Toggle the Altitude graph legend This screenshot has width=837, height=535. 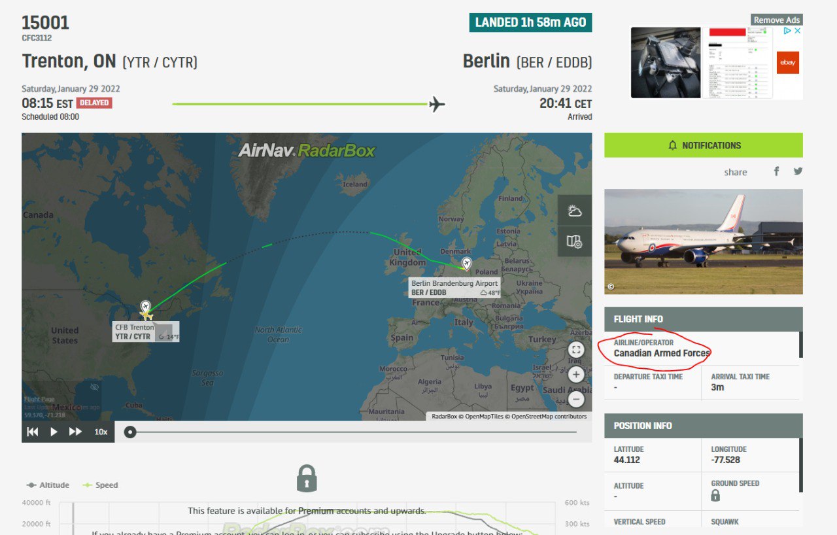pyautogui.click(x=48, y=485)
